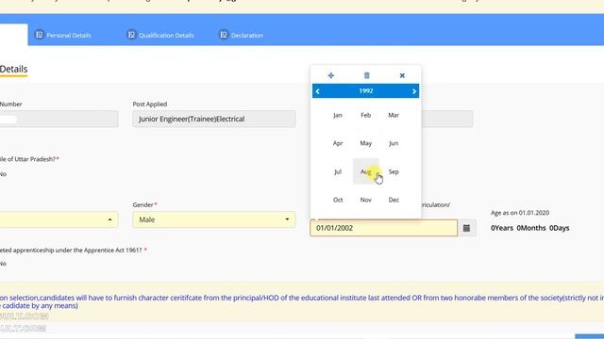Select Jan in the month picker
The width and height of the screenshot is (604, 339).
pyautogui.click(x=338, y=115)
